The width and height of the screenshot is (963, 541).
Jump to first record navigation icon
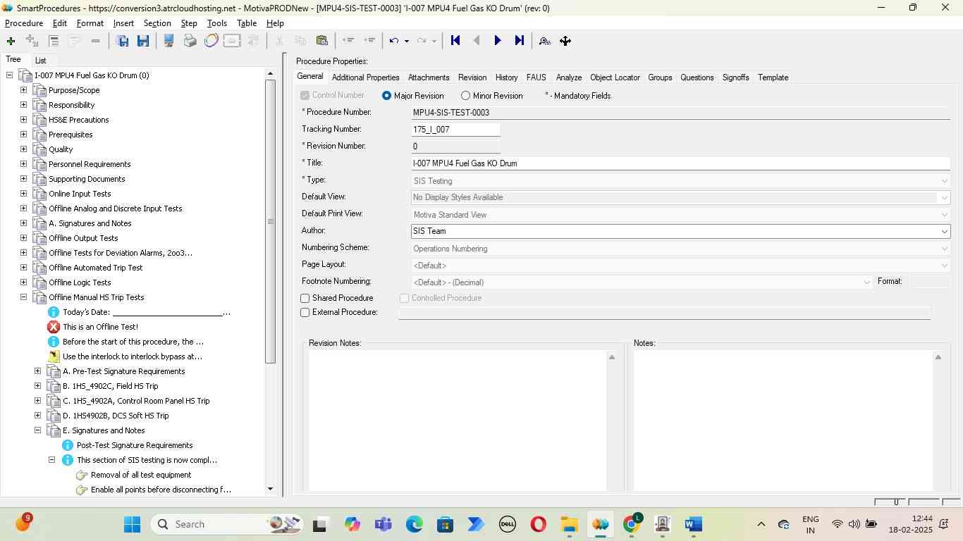455,41
